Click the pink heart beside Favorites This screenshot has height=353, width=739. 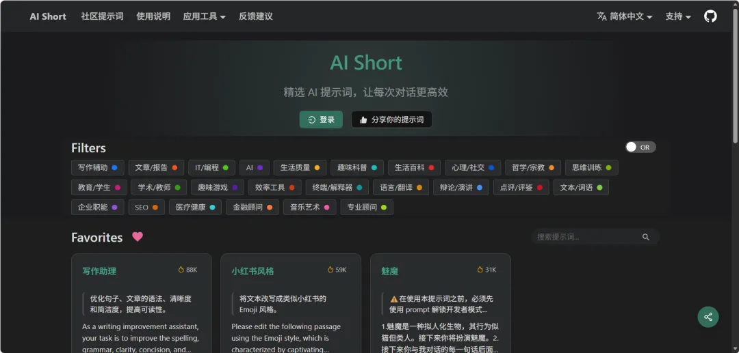tap(137, 237)
